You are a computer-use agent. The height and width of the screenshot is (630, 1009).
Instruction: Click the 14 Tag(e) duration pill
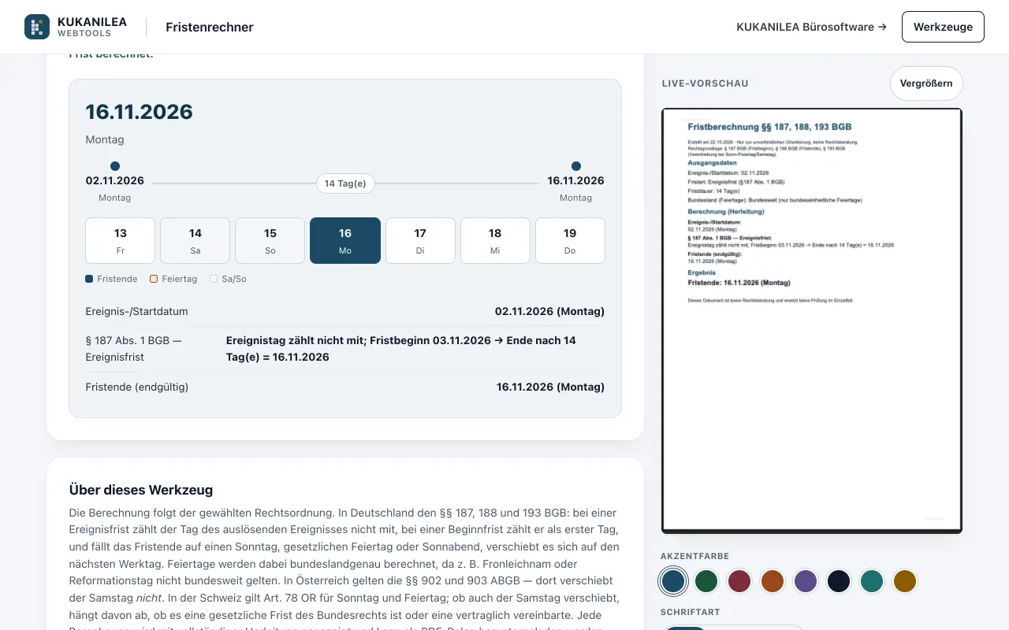[345, 183]
